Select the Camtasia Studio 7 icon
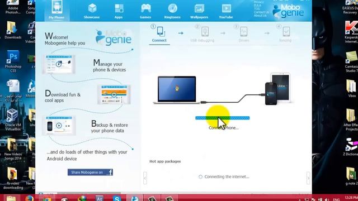The image size is (358, 201). [351, 61]
